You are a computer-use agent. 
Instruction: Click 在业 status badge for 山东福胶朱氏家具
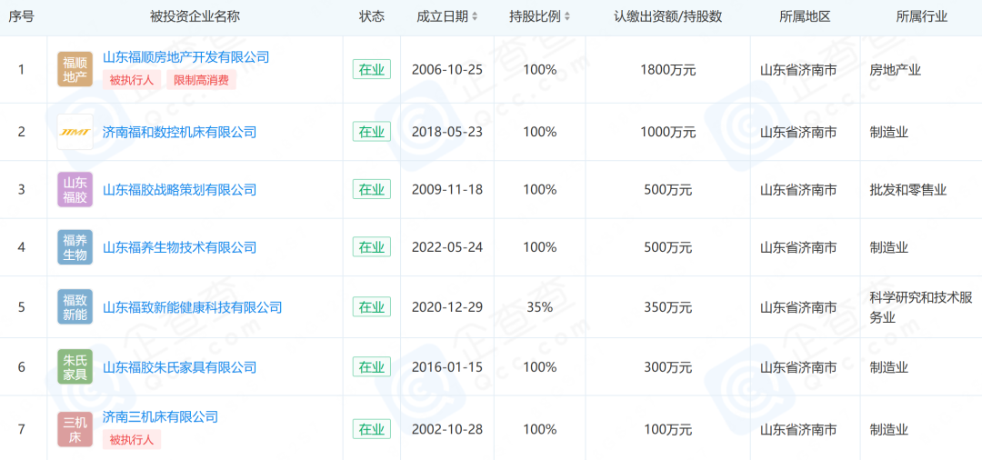371,366
